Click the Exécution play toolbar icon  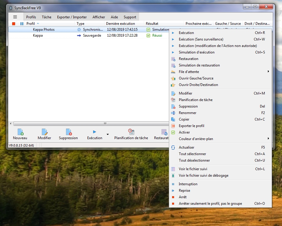click(x=95, y=132)
